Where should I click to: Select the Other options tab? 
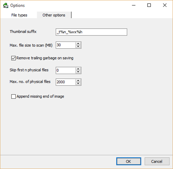coord(54,15)
